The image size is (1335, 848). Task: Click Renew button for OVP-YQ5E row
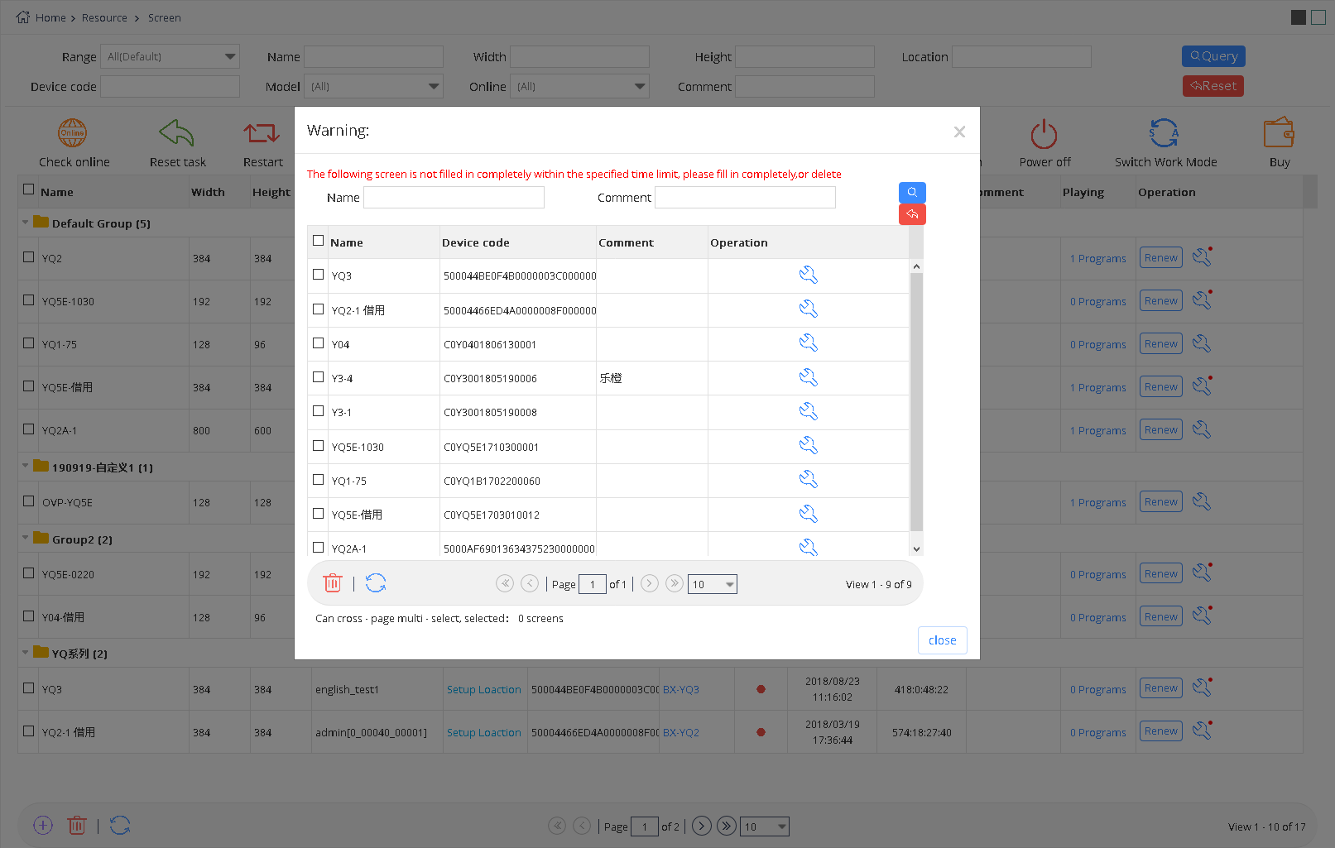pyautogui.click(x=1161, y=501)
